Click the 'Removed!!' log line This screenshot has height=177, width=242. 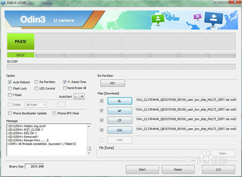[23, 137]
